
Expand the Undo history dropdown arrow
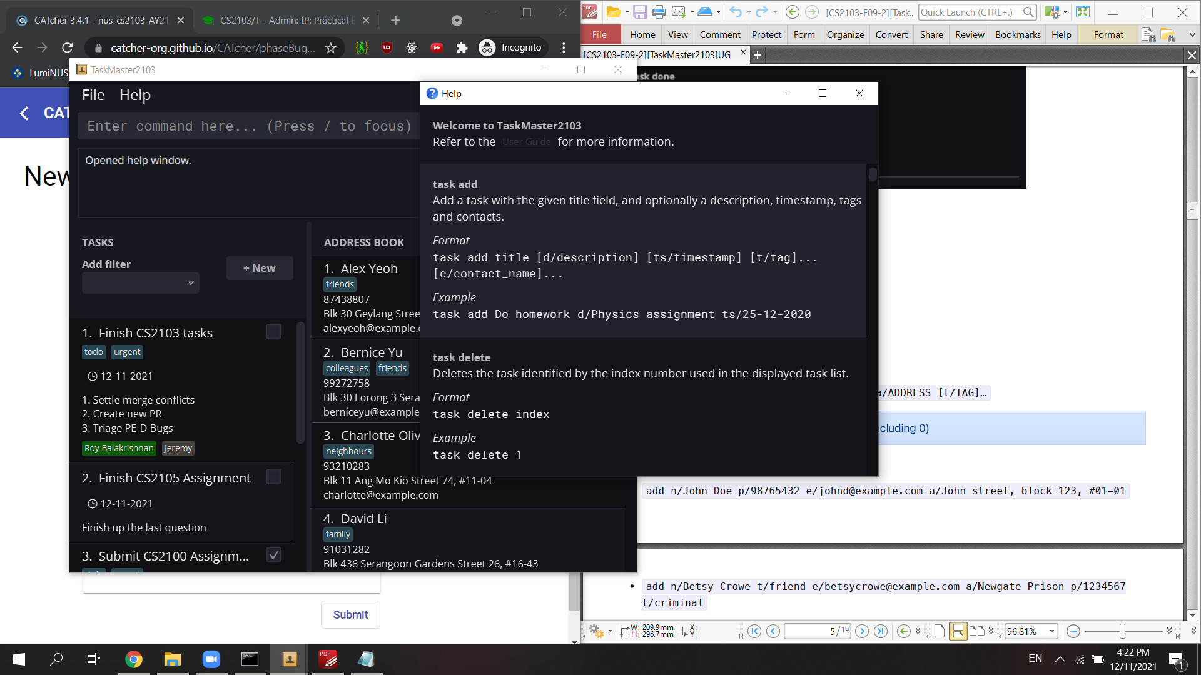(x=748, y=12)
